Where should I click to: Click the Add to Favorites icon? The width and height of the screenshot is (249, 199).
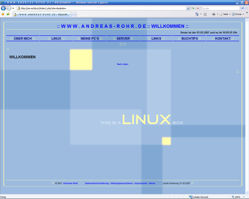8,14
